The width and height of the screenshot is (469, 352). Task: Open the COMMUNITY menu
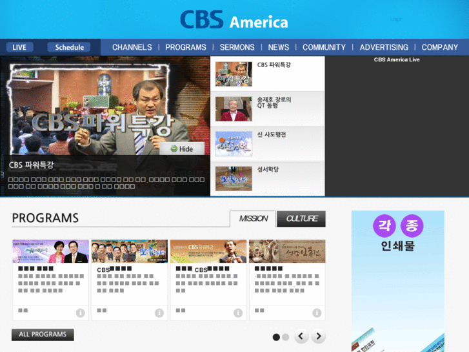click(324, 47)
